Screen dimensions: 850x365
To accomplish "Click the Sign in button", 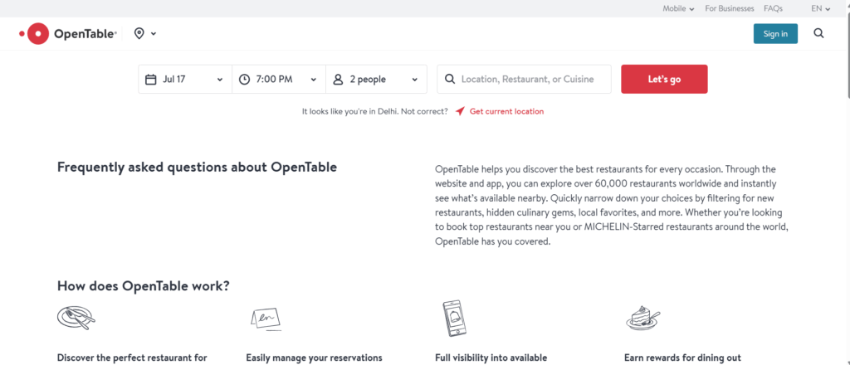I will [x=775, y=33].
